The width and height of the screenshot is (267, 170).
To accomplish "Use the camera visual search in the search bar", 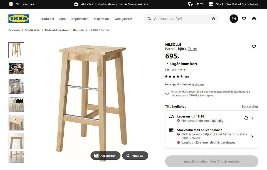I will point(212,18).
